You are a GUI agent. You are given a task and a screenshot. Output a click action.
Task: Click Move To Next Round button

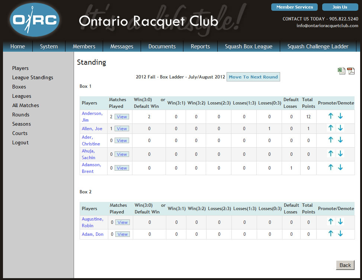point(253,77)
